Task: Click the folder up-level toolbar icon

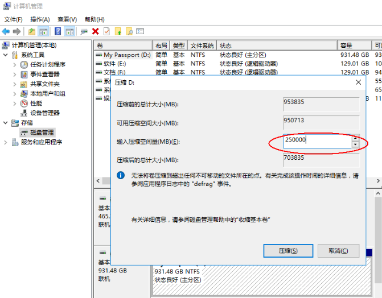Action: tap(32, 31)
